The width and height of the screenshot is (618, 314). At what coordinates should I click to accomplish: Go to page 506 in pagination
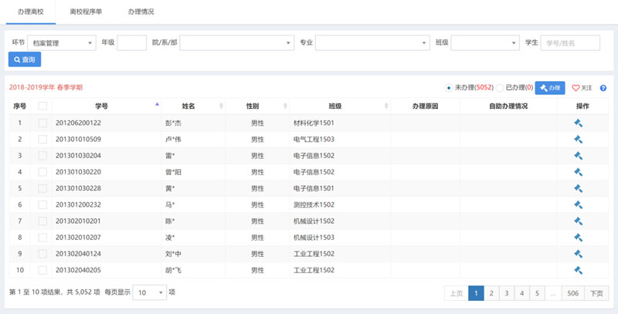pyautogui.click(x=572, y=293)
